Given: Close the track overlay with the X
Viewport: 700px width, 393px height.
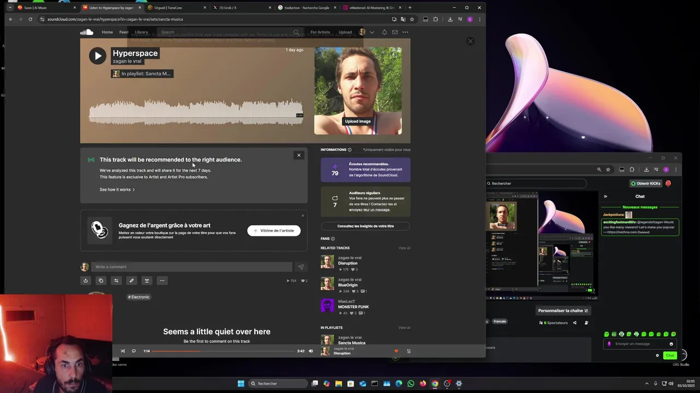Looking at the screenshot, I should (x=470, y=41).
